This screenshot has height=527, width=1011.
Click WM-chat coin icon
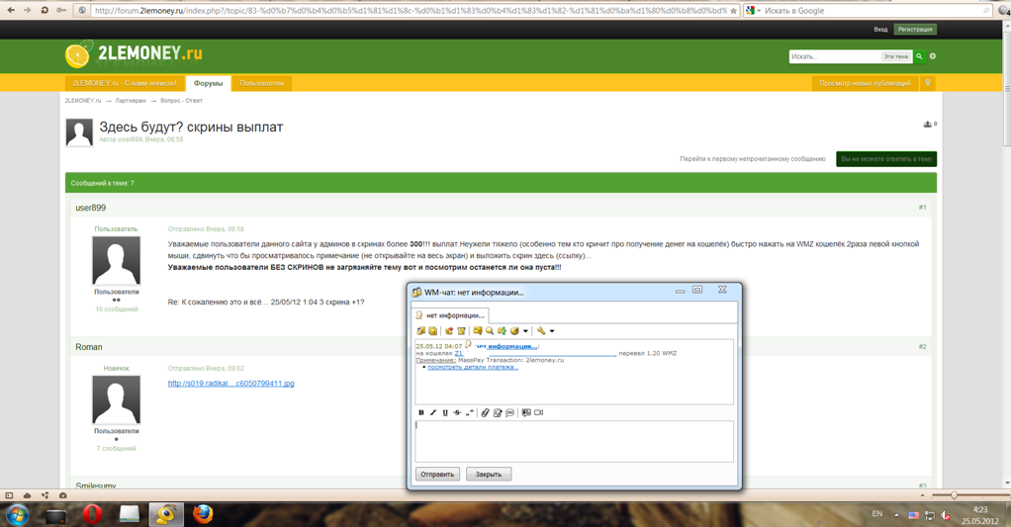click(x=514, y=330)
